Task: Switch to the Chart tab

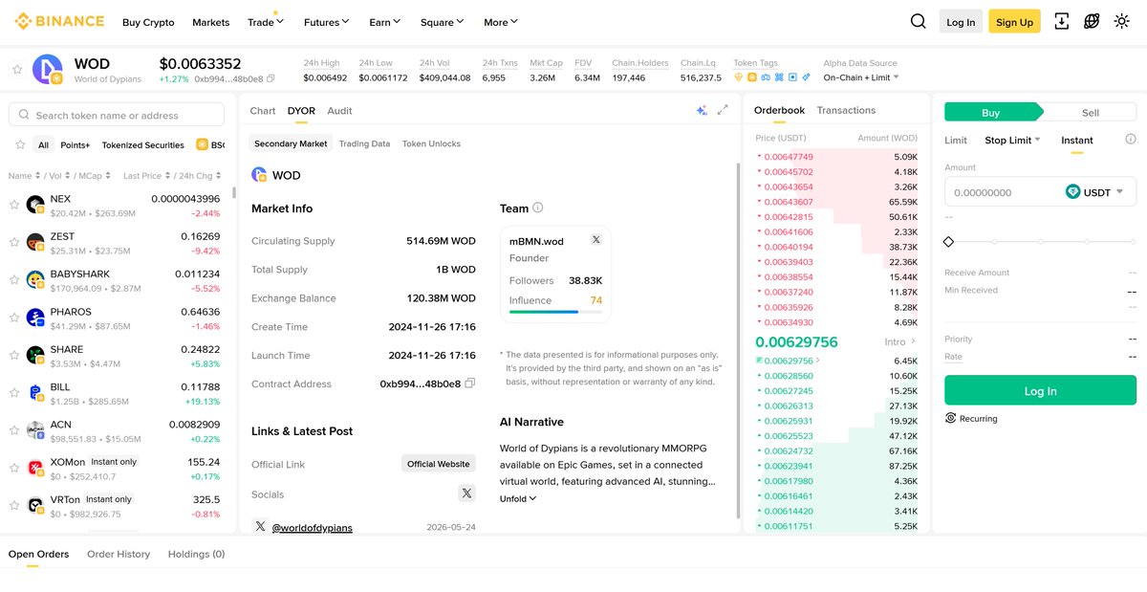Action: click(x=263, y=111)
